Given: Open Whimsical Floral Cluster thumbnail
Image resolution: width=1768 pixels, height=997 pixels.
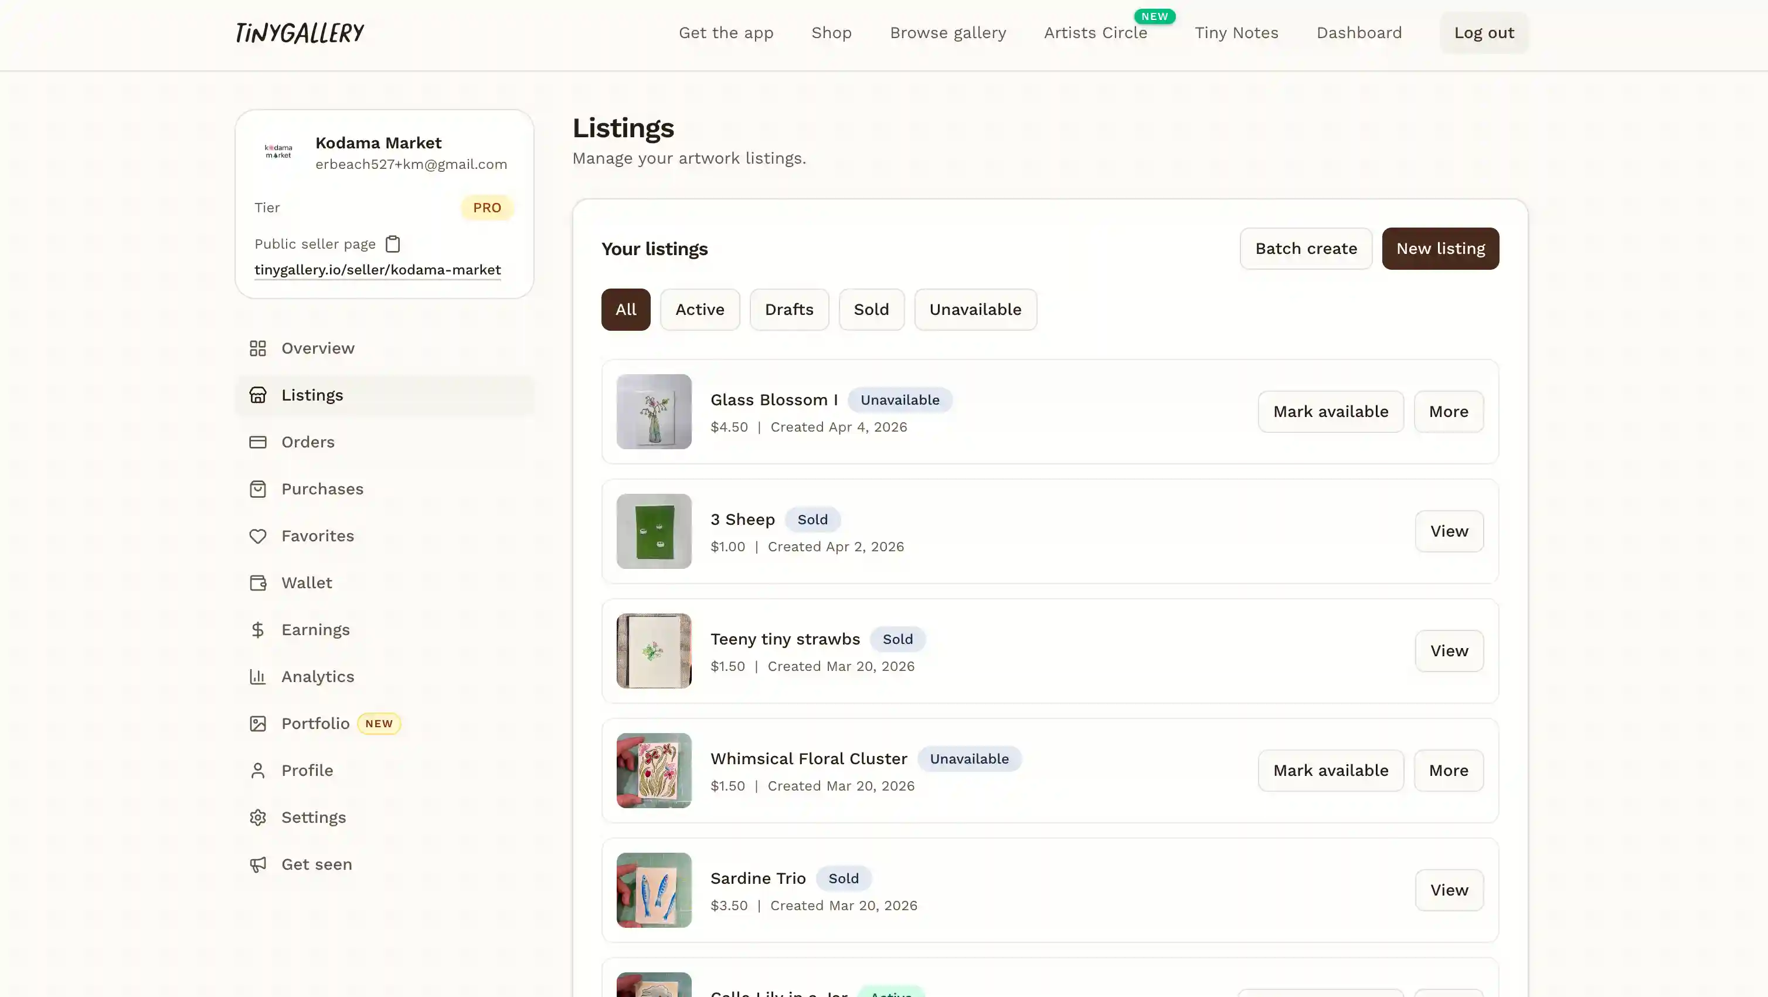Looking at the screenshot, I should pyautogui.click(x=654, y=771).
